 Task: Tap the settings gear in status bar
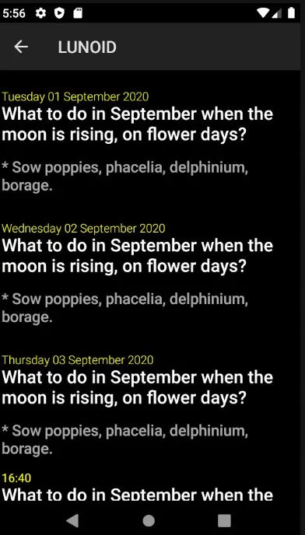[x=40, y=13]
